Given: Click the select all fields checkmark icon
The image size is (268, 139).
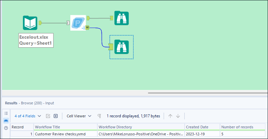Looking at the screenshot, I should point(48,116).
